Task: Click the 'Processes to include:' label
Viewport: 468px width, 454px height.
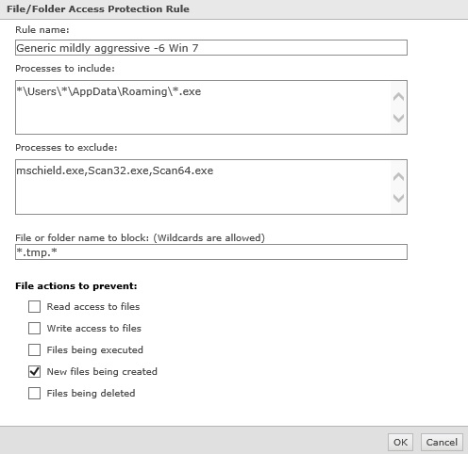Action: (x=65, y=69)
